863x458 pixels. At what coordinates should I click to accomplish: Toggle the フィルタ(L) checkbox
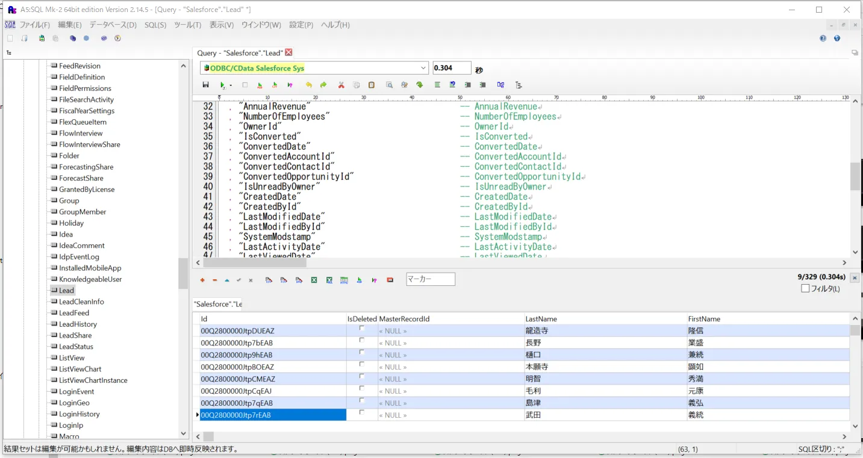[806, 288]
